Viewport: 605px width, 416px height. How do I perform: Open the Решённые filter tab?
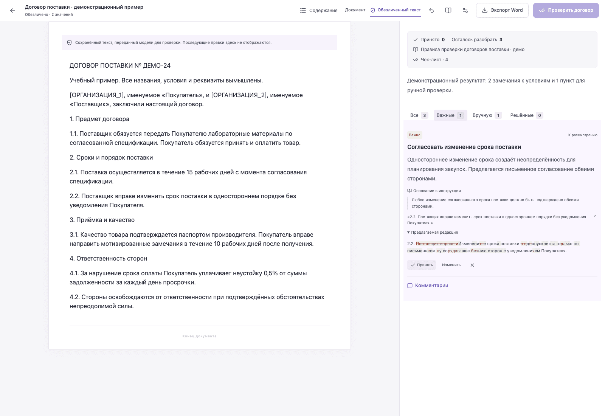(x=526, y=115)
